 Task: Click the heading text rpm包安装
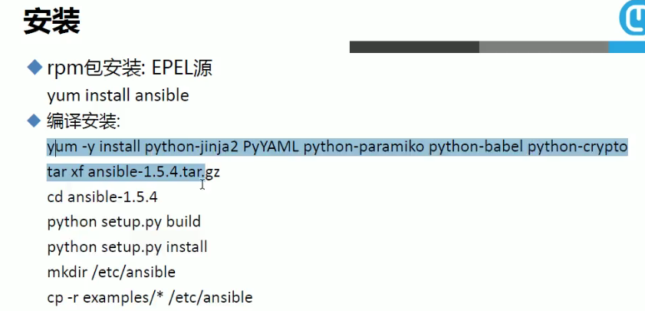coord(94,68)
